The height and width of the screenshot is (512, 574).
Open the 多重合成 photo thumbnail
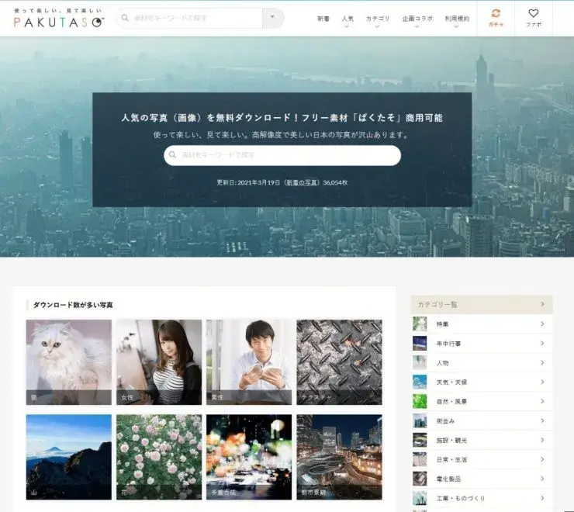[249, 457]
